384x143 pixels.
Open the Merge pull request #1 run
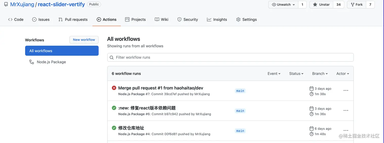161,88
